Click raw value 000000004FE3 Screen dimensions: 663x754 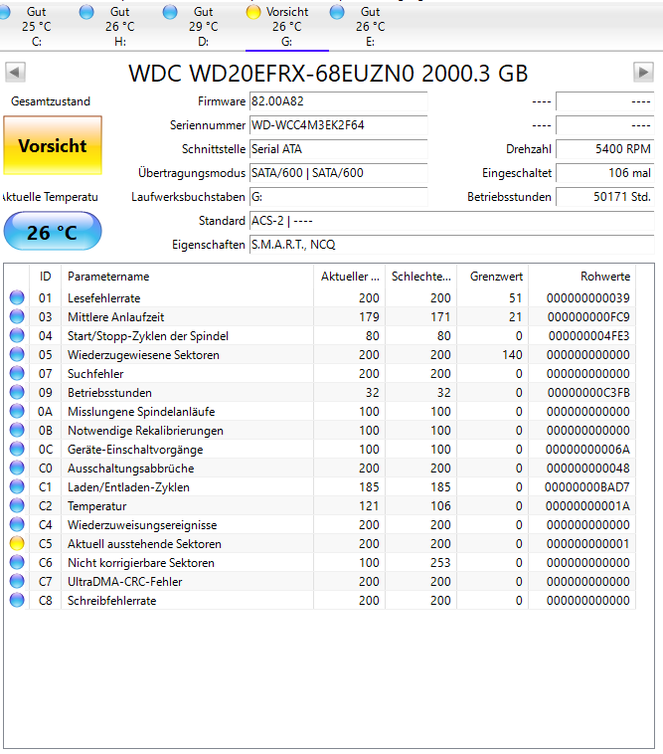pyautogui.click(x=589, y=336)
